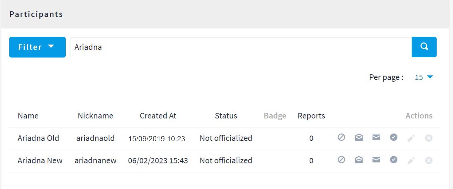Image resolution: width=453 pixels, height=189 pixels.
Task: Click the Status column header
Action: pos(226,116)
